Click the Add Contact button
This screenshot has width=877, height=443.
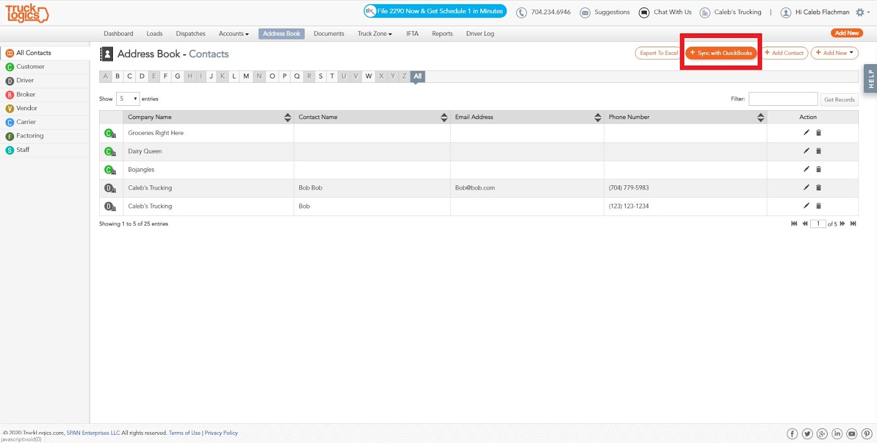pyautogui.click(x=784, y=53)
